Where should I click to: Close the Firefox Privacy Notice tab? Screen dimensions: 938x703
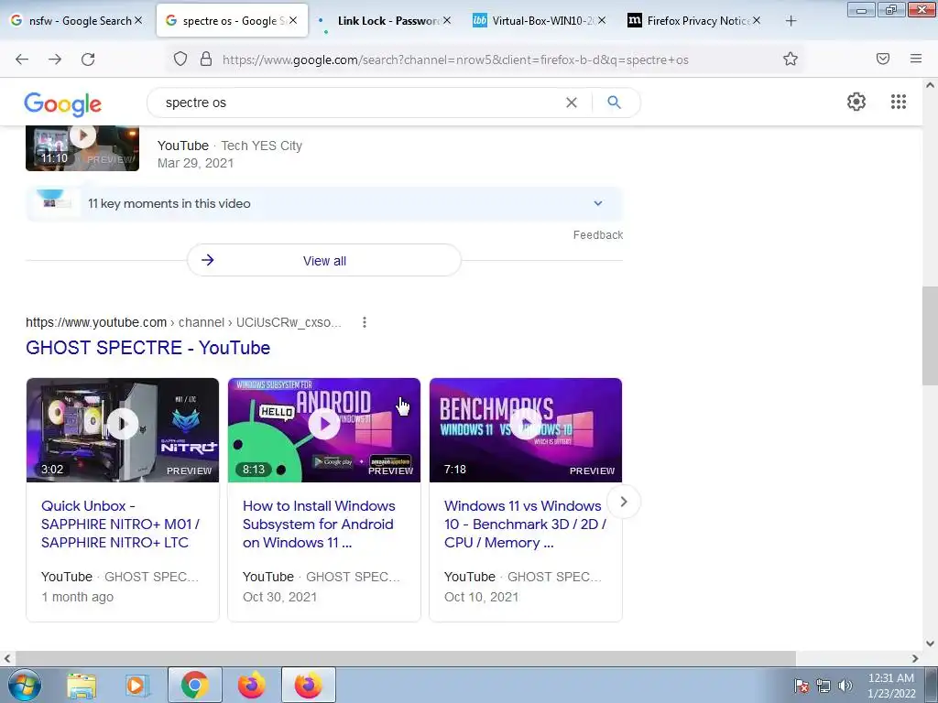tap(756, 21)
